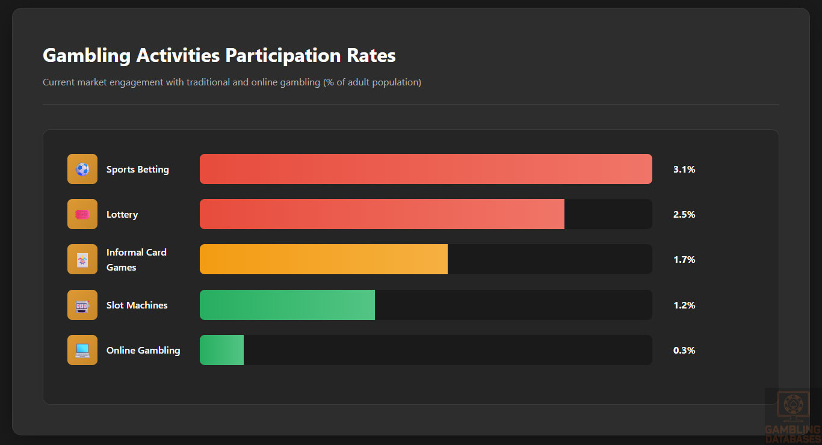
Task: Click the Lottery participation bar
Action: [382, 214]
